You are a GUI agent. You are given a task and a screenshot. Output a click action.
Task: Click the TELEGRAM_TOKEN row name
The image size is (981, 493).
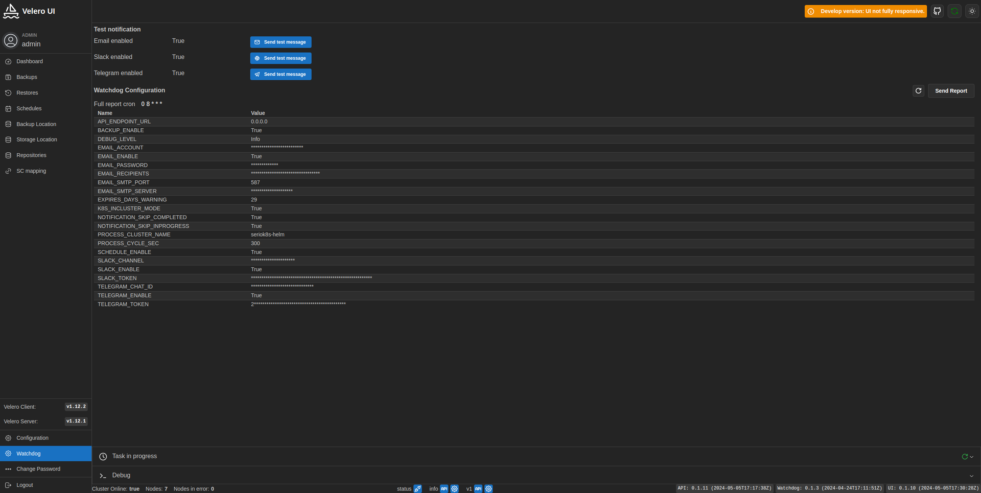tap(123, 304)
